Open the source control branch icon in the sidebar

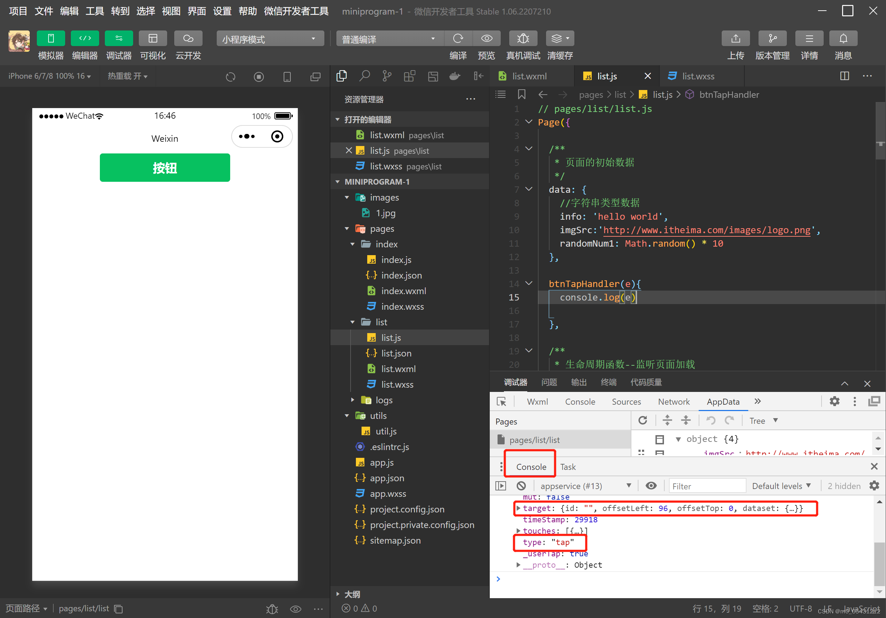[x=387, y=76]
